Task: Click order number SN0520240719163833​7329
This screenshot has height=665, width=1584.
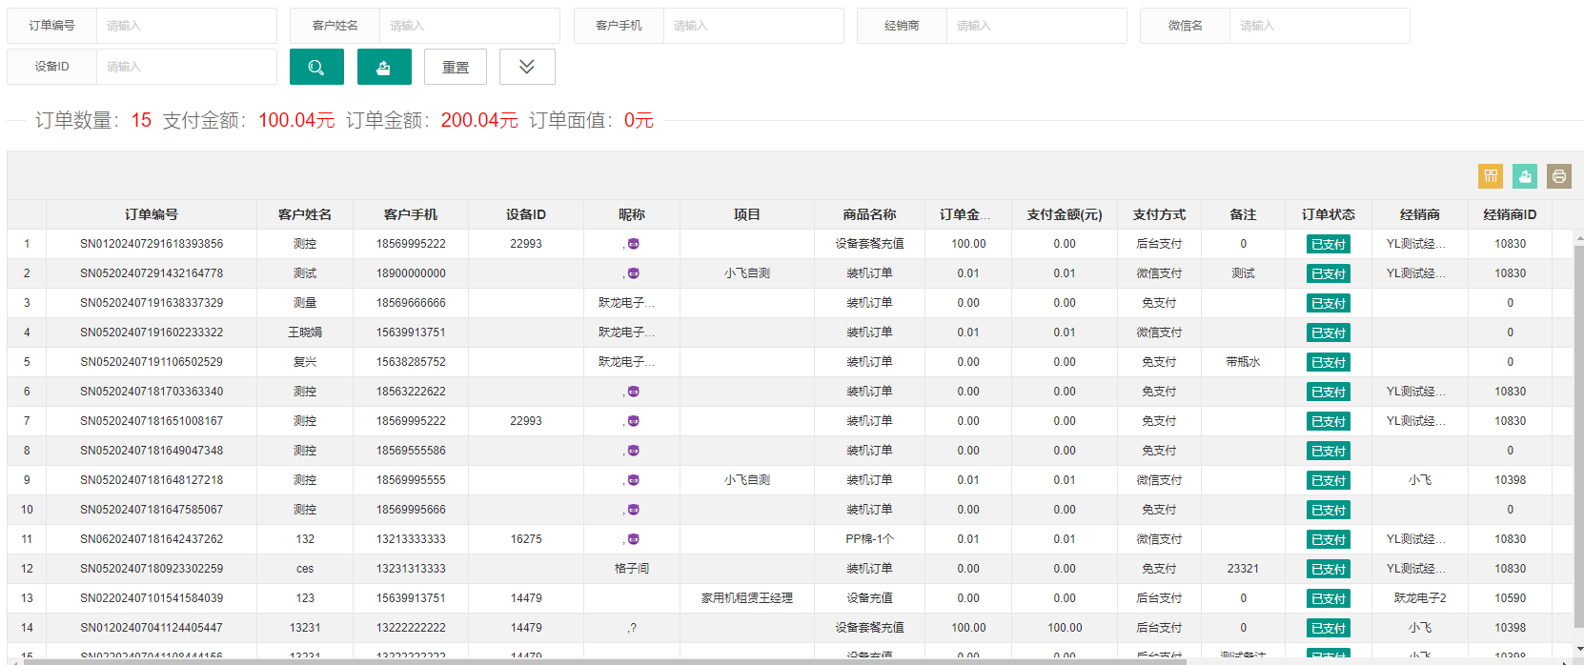Action: point(152,303)
